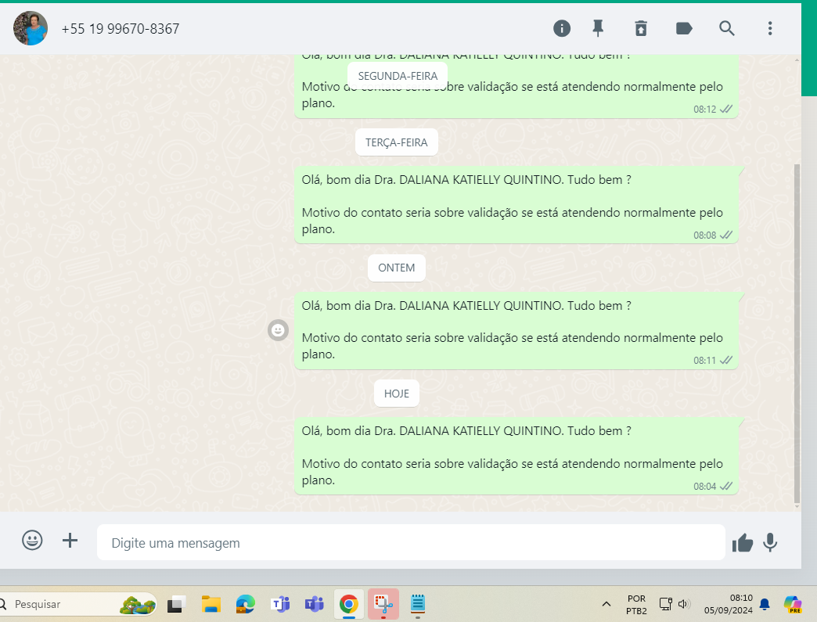Pin this chat using the pin icon
The width and height of the screenshot is (817, 622).
[598, 29]
